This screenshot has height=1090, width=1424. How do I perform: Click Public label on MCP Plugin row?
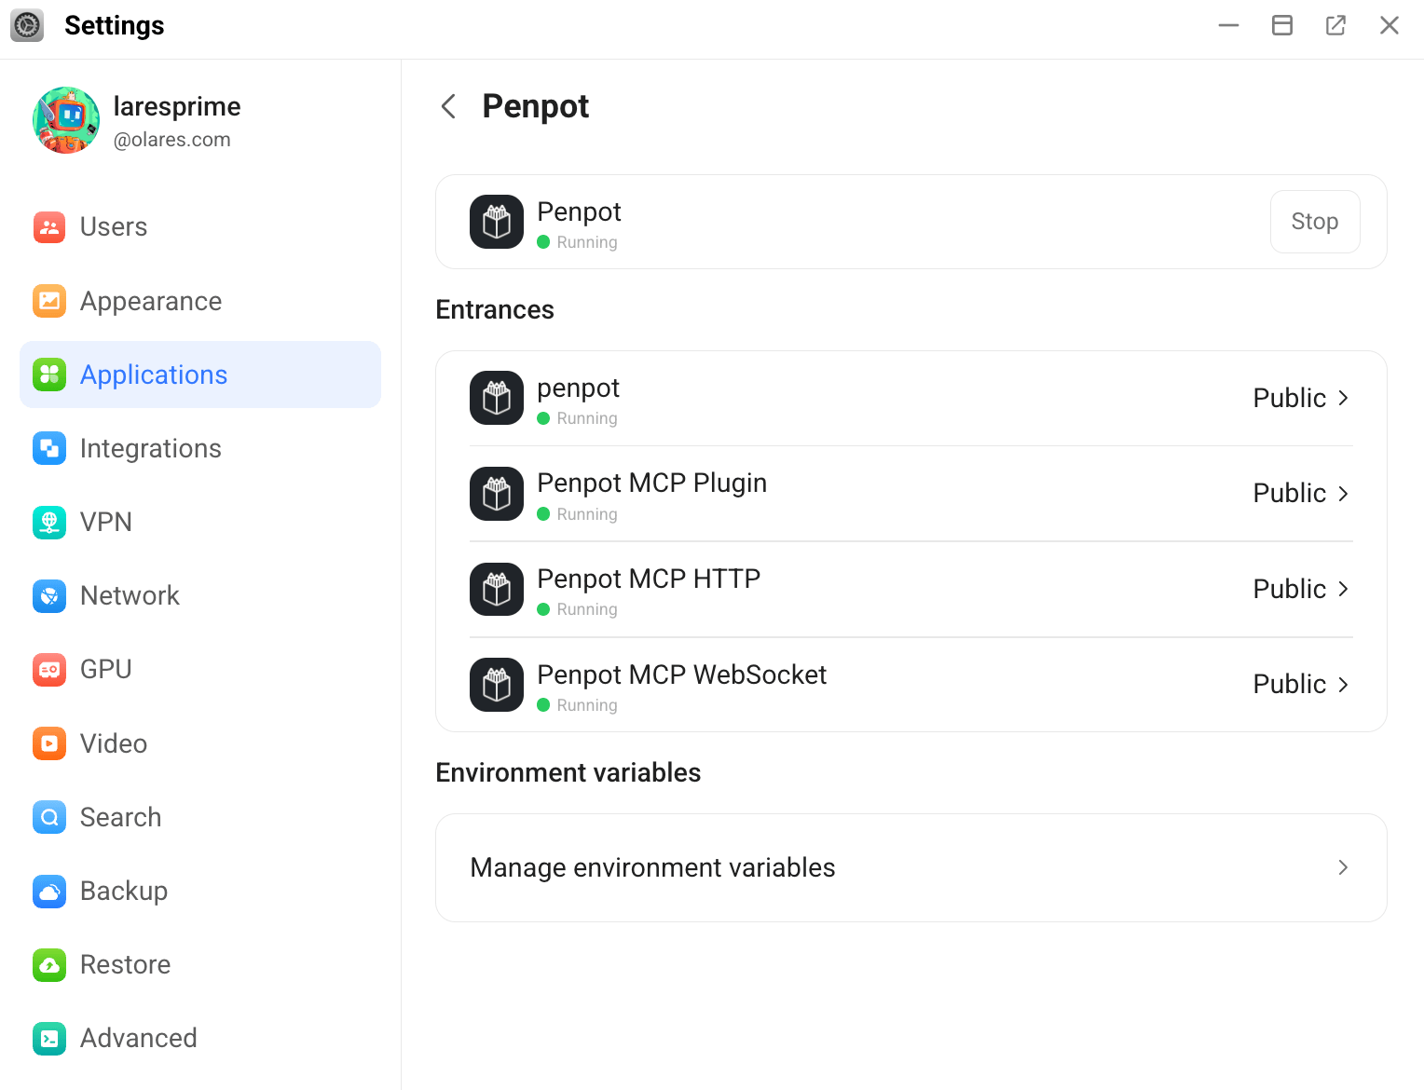coord(1289,494)
